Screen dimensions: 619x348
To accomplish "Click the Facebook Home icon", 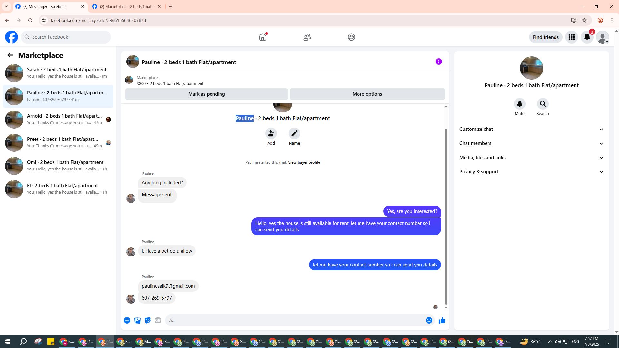I will [x=263, y=37].
